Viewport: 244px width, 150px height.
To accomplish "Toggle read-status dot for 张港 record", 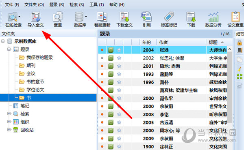I will pos(102,50).
